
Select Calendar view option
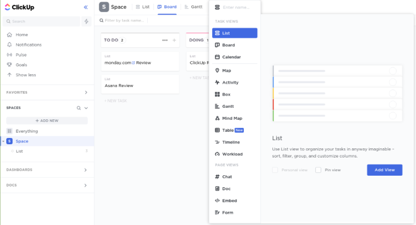pos(235,57)
